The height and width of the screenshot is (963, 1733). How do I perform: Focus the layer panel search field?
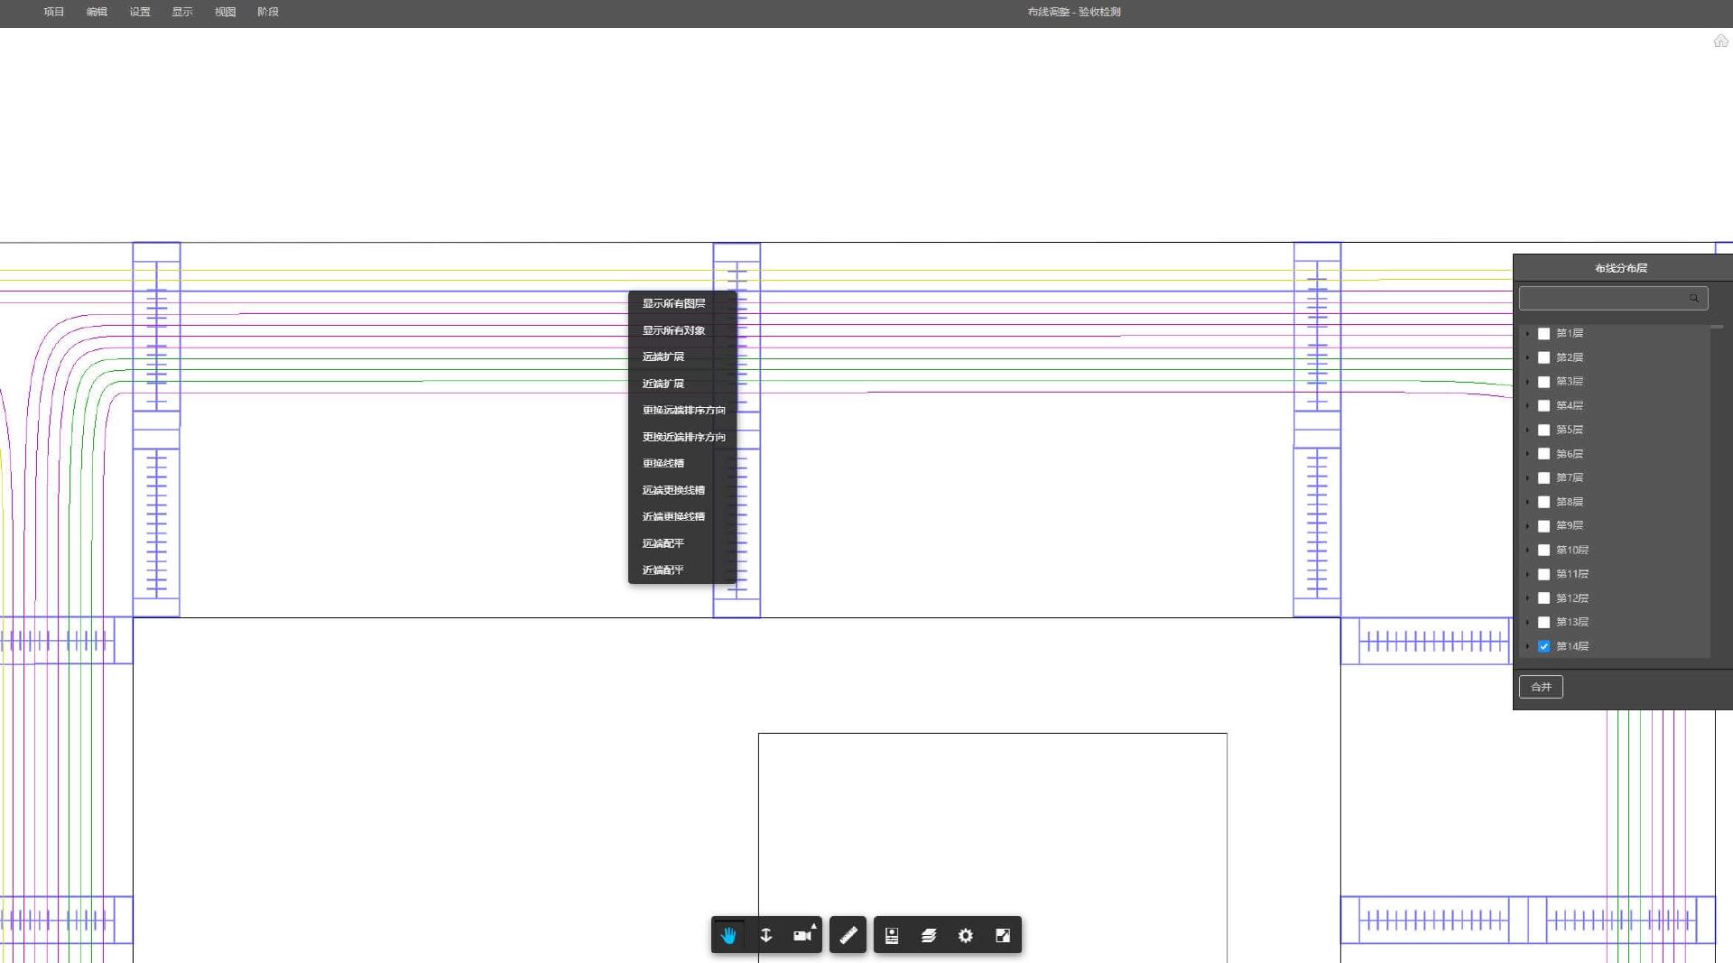pyautogui.click(x=1613, y=298)
